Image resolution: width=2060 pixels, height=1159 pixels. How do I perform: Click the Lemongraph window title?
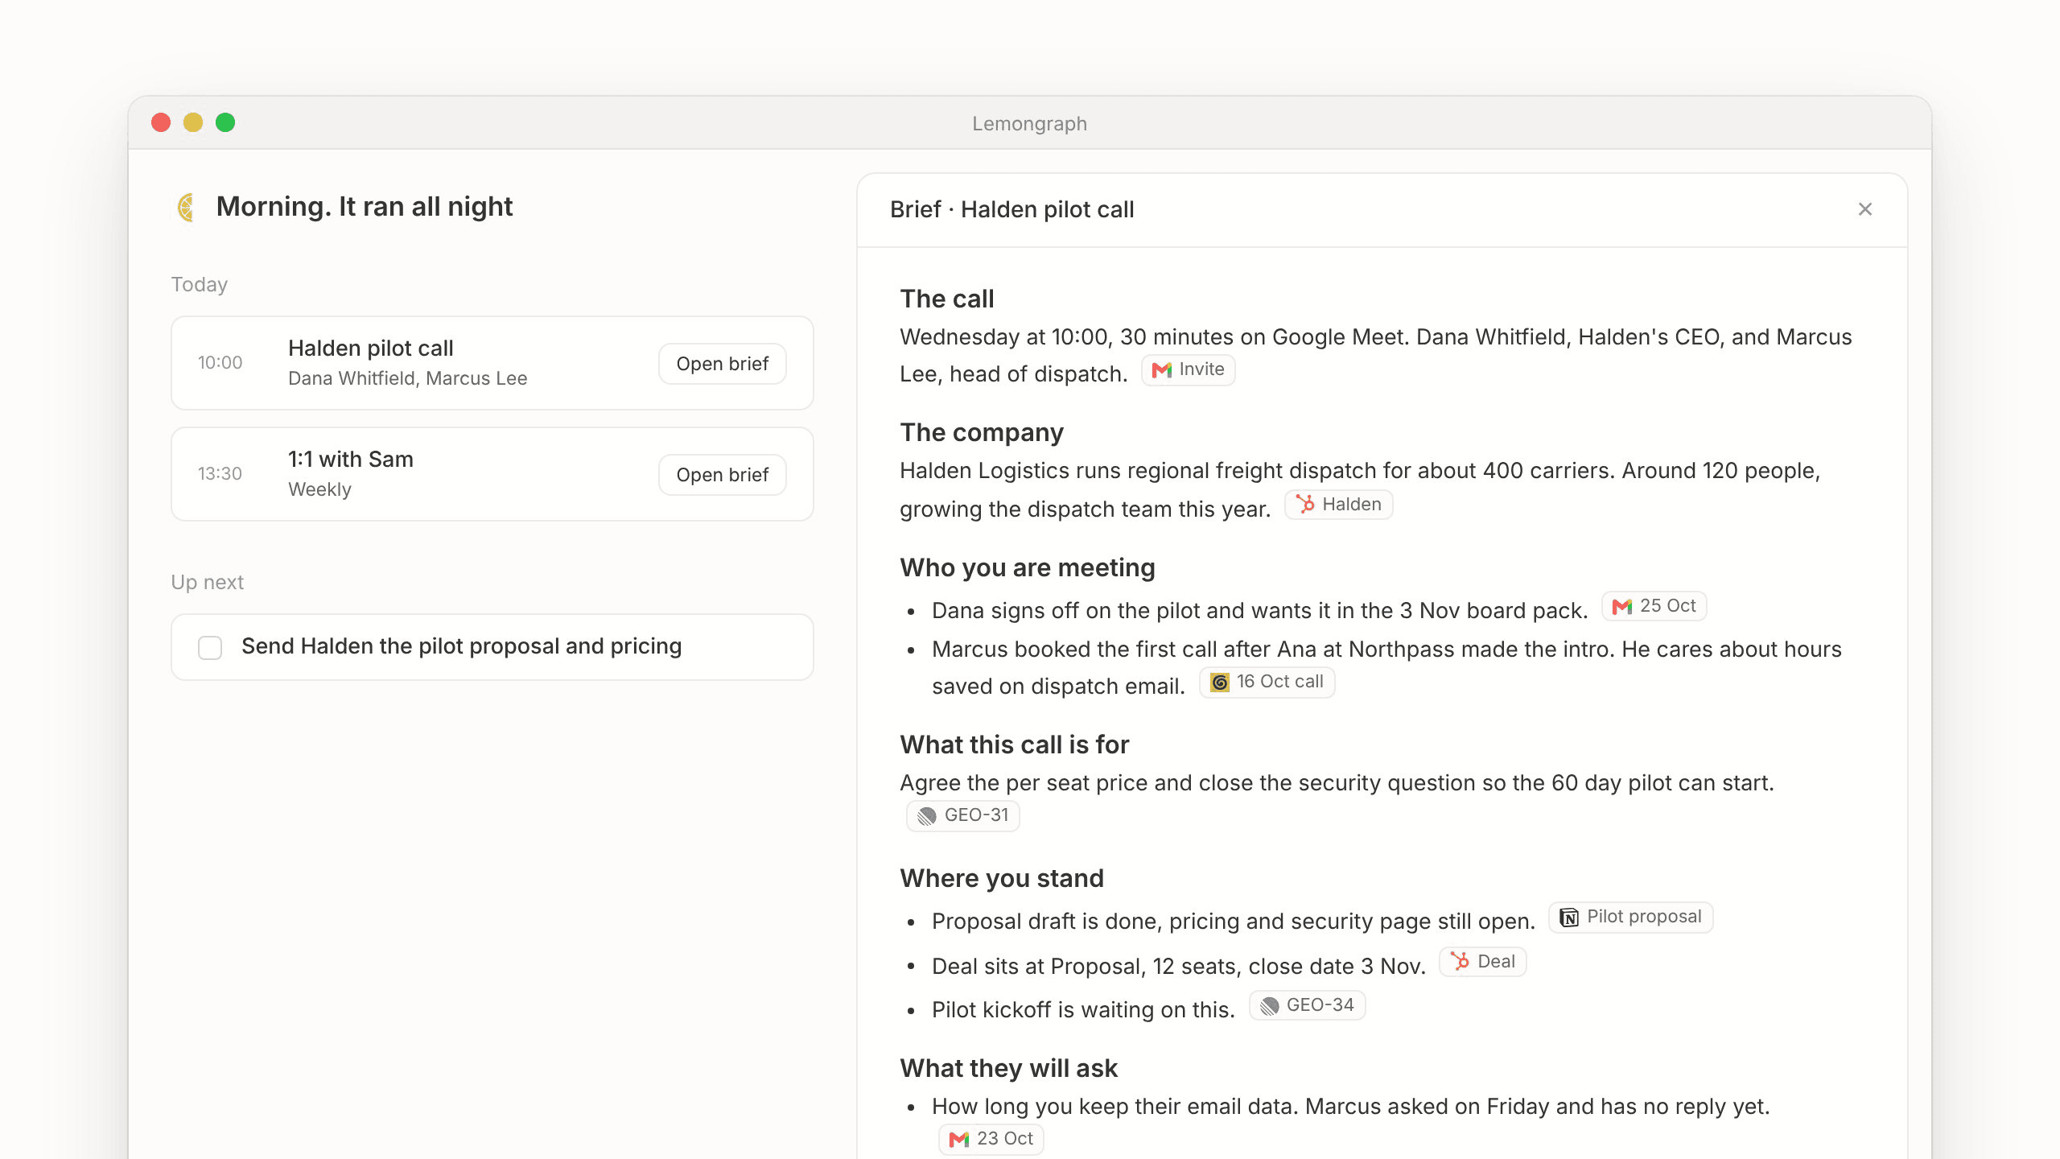(1029, 123)
